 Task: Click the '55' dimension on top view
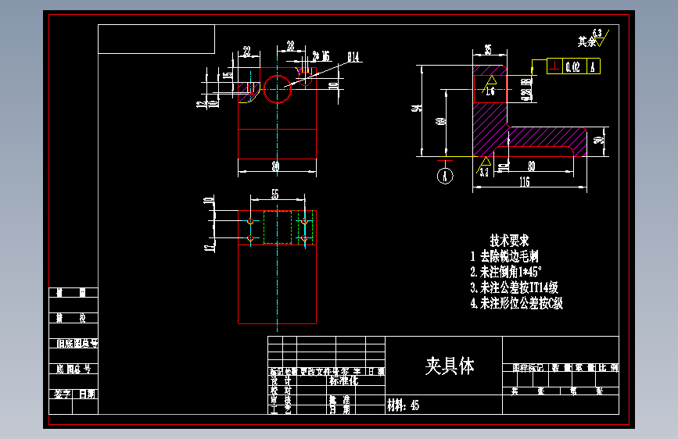pos(275,195)
